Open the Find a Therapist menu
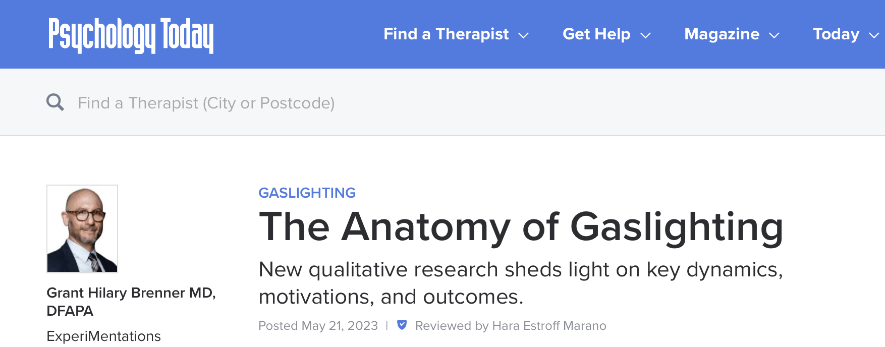The image size is (885, 347). click(x=446, y=34)
